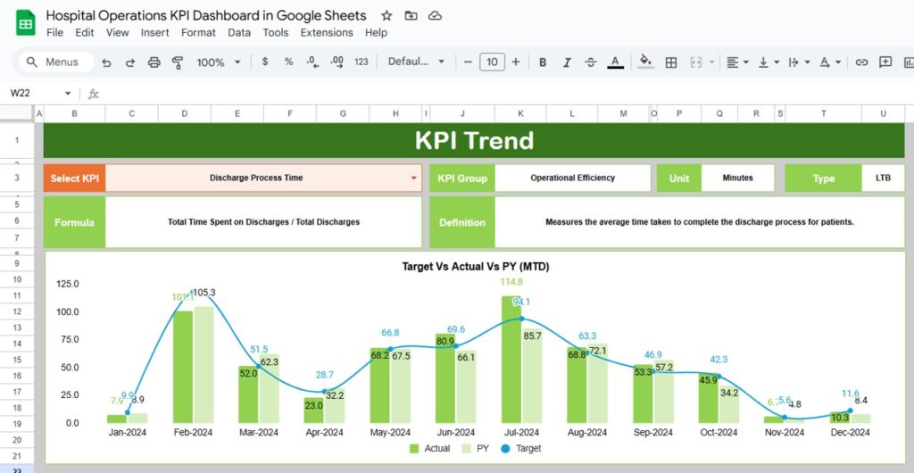Open the merge type dropdown arrow
This screenshot has width=914, height=473.
point(711,62)
